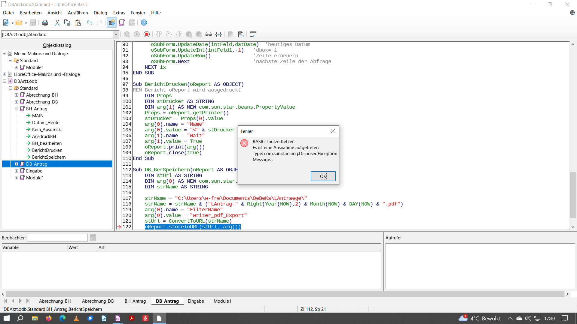
Task: Click the Paste clipboard icon
Action: coord(78,22)
